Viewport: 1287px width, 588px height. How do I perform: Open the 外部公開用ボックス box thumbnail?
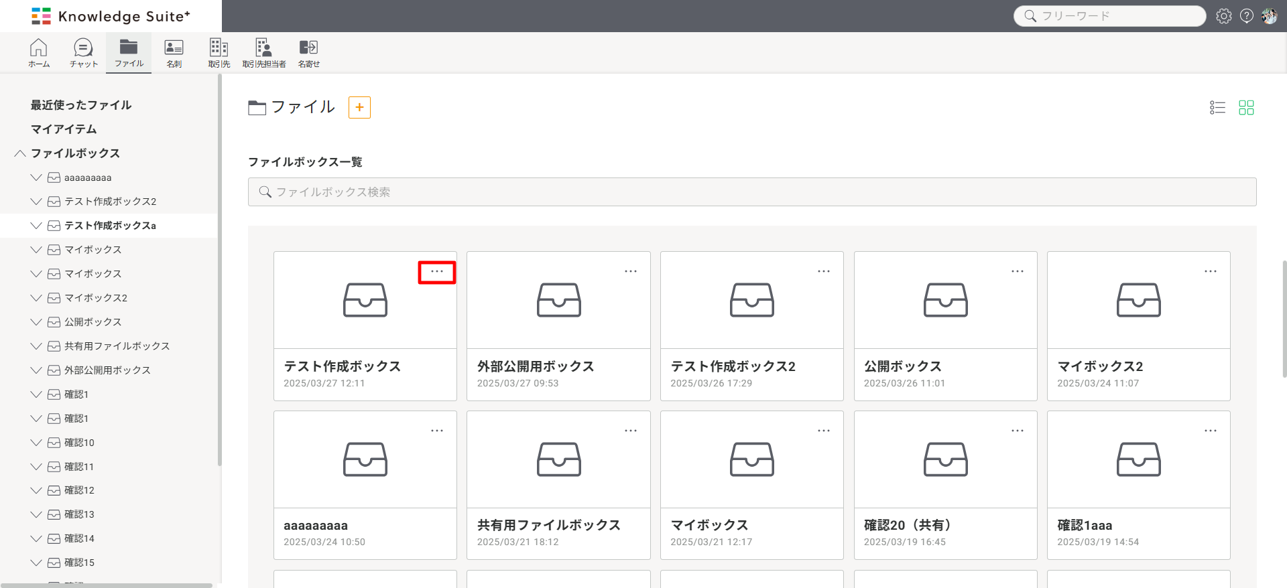coord(558,300)
